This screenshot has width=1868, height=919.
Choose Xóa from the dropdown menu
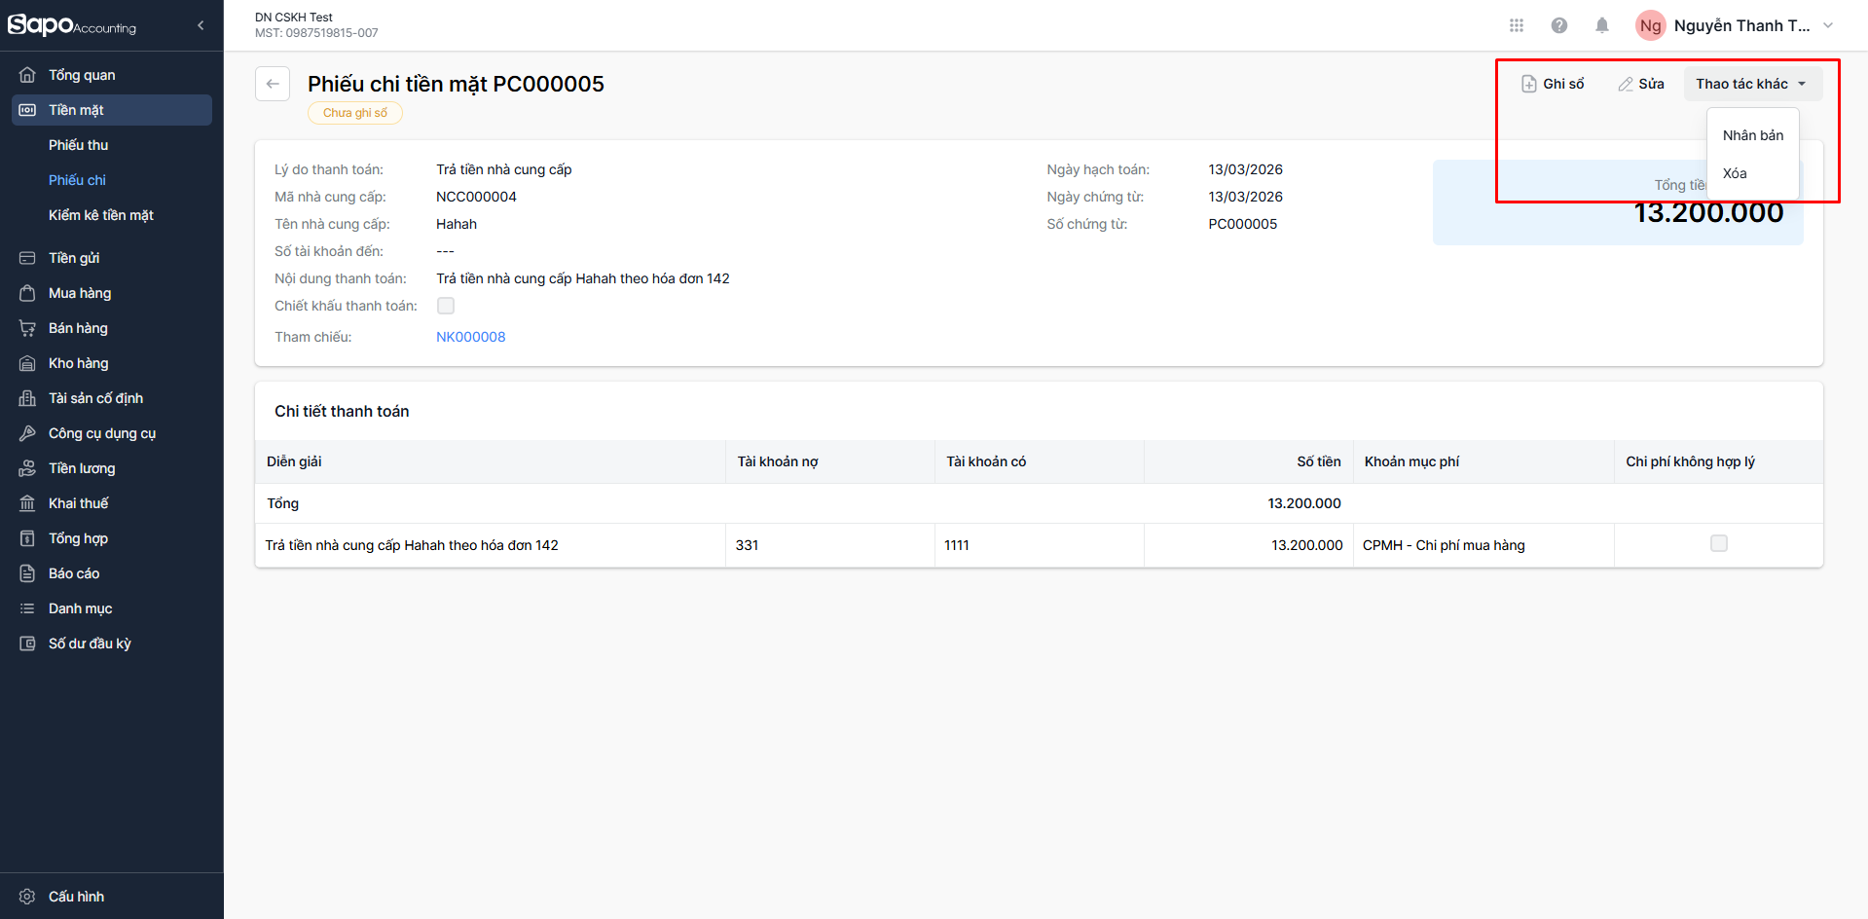point(1735,173)
